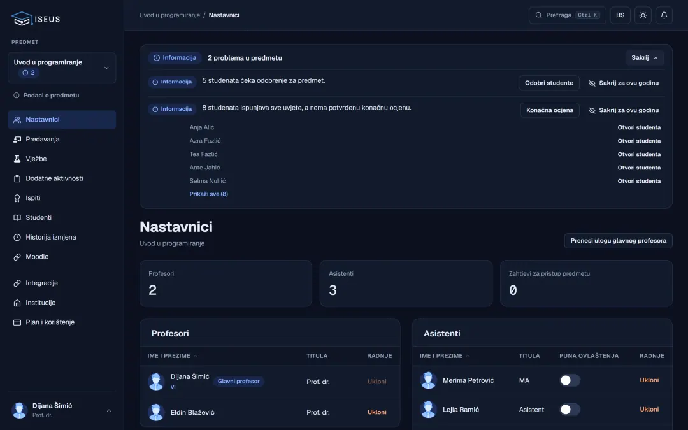
Task: Expand the Uvod u programiranje course selector
Action: (x=62, y=68)
